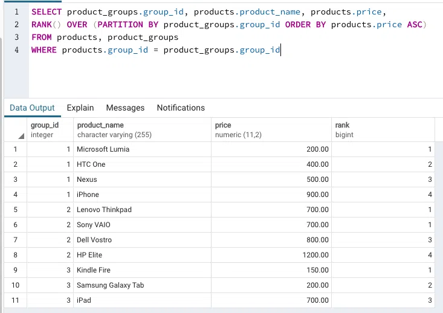Click the 800.00 price cell
The image size is (443, 313).
pos(271,240)
